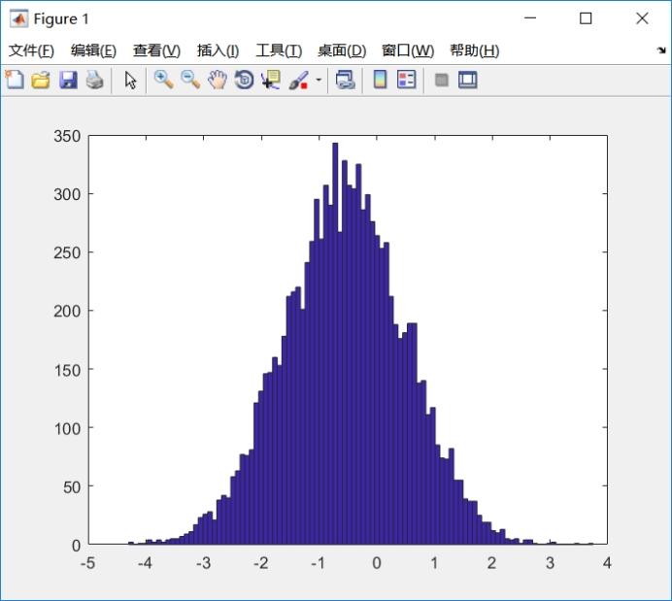Click the Link Plot toolbar button
The width and height of the screenshot is (672, 601).
(x=345, y=81)
